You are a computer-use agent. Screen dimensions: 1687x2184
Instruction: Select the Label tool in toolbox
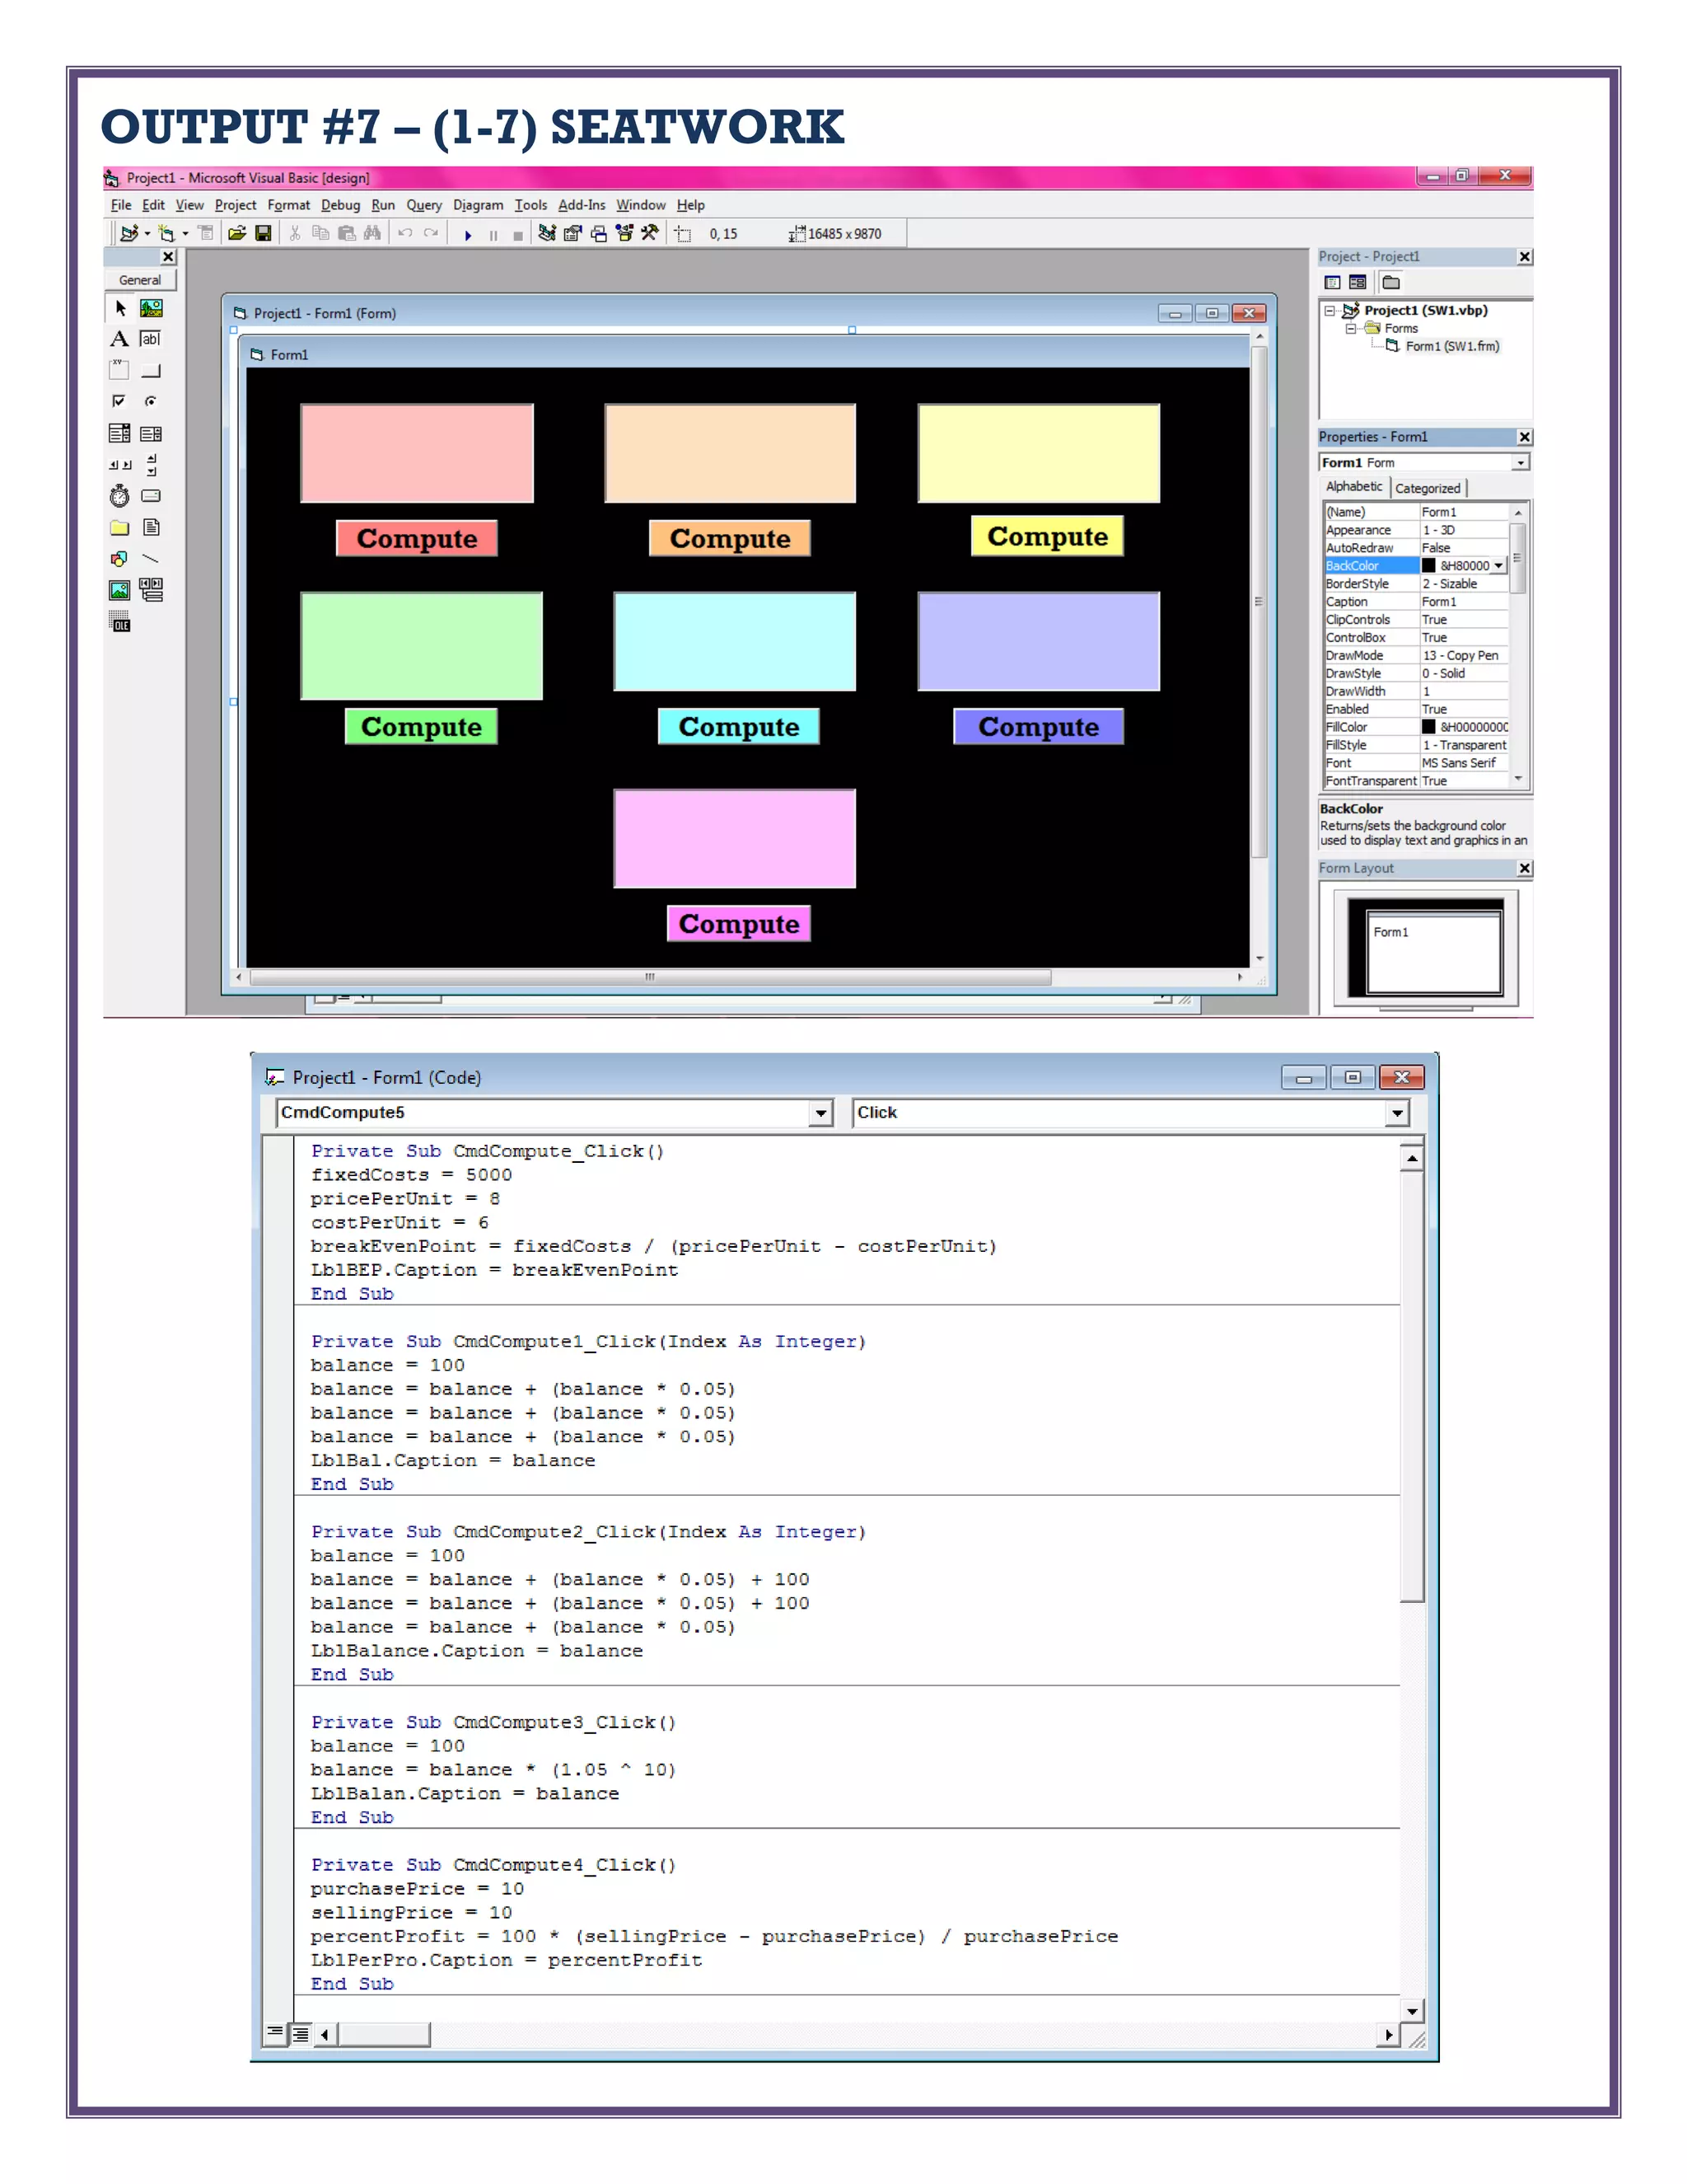[x=119, y=339]
